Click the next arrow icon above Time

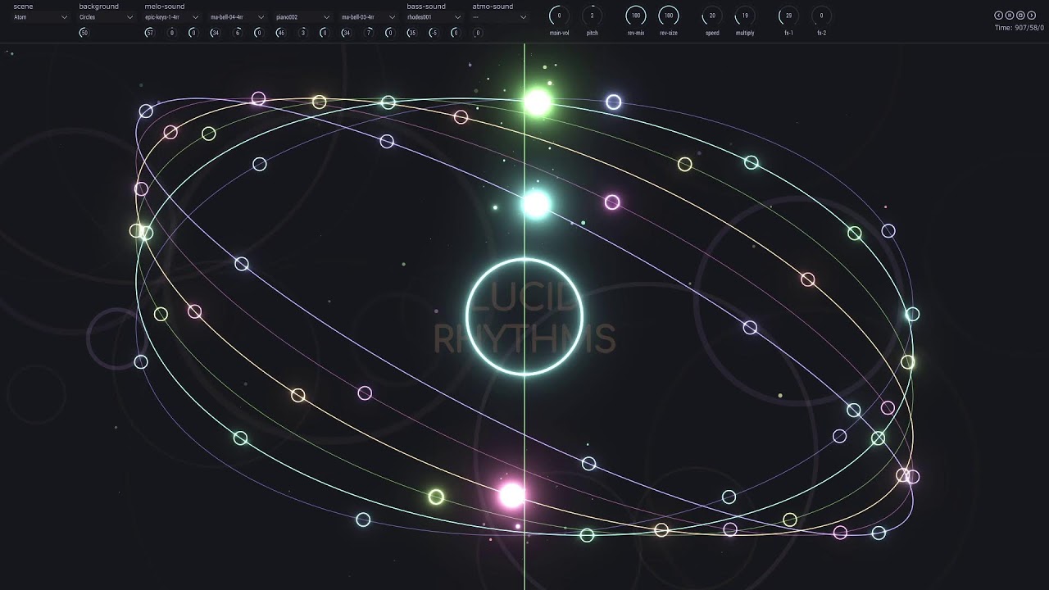coord(1030,15)
